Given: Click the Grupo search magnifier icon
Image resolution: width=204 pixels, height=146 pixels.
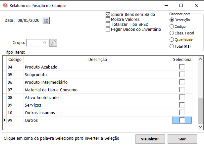Looking at the screenshot, I should tap(53, 43).
